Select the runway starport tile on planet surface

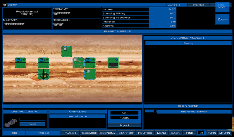tap(113, 63)
